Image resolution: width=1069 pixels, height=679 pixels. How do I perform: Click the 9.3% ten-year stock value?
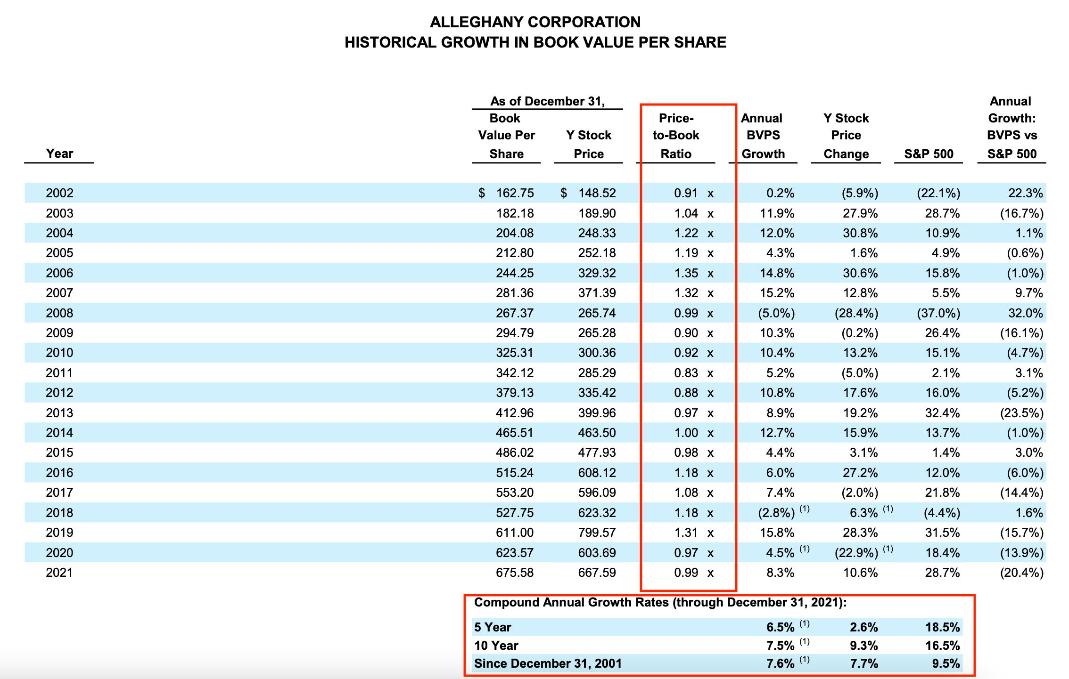click(x=864, y=646)
